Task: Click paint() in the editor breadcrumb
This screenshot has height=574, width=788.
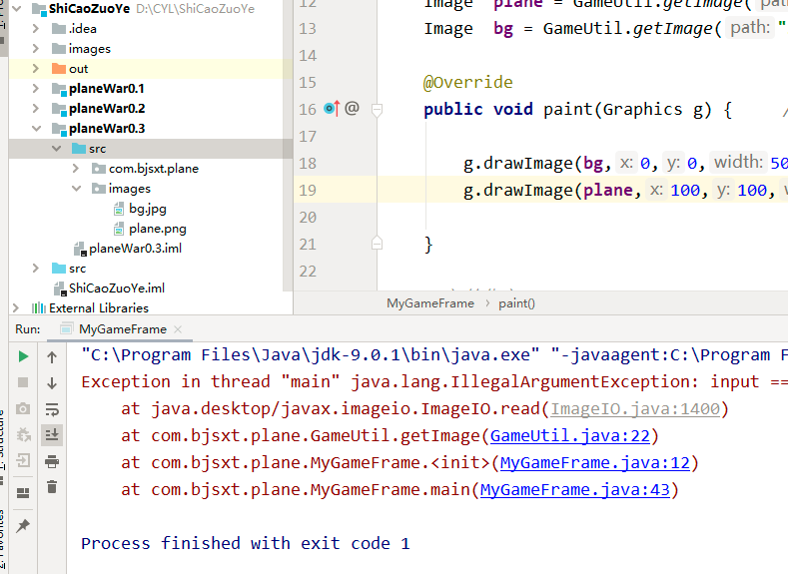Action: (x=516, y=303)
